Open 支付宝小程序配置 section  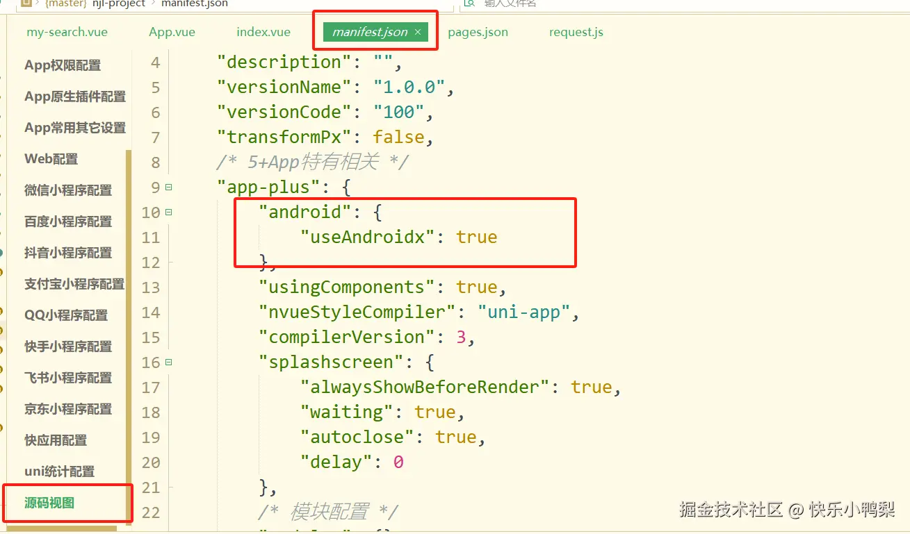74,284
